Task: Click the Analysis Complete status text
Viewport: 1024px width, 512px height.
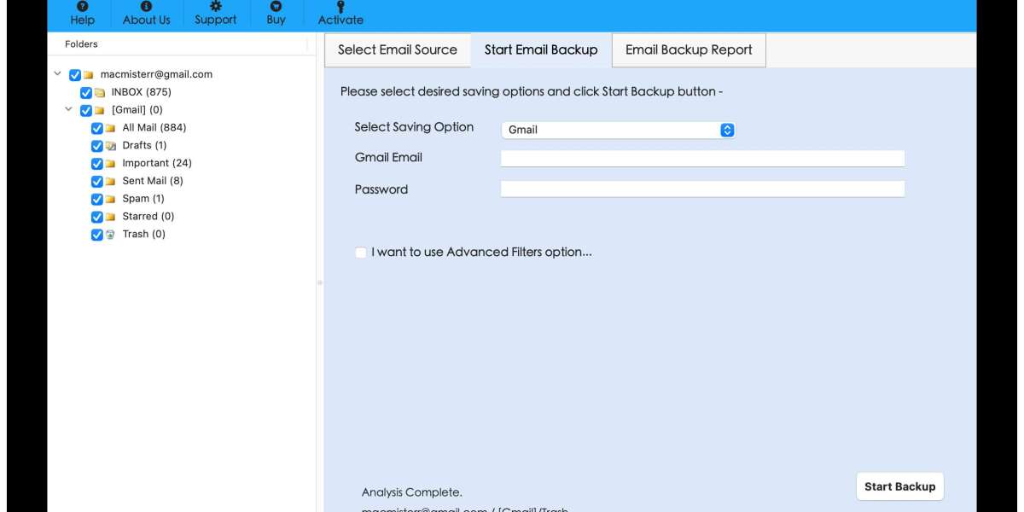Action: pyautogui.click(x=412, y=492)
